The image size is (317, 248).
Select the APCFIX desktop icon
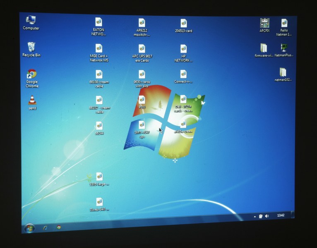pos(264,25)
